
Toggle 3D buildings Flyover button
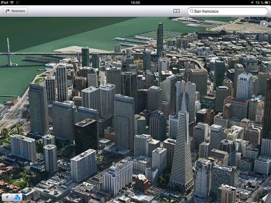tap(17, 197)
